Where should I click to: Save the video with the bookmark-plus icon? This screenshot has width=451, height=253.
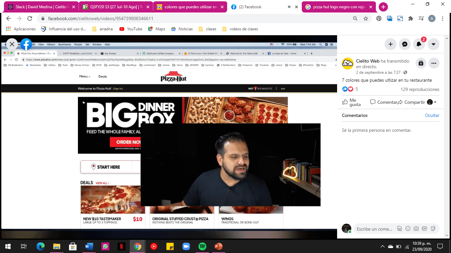421,63
